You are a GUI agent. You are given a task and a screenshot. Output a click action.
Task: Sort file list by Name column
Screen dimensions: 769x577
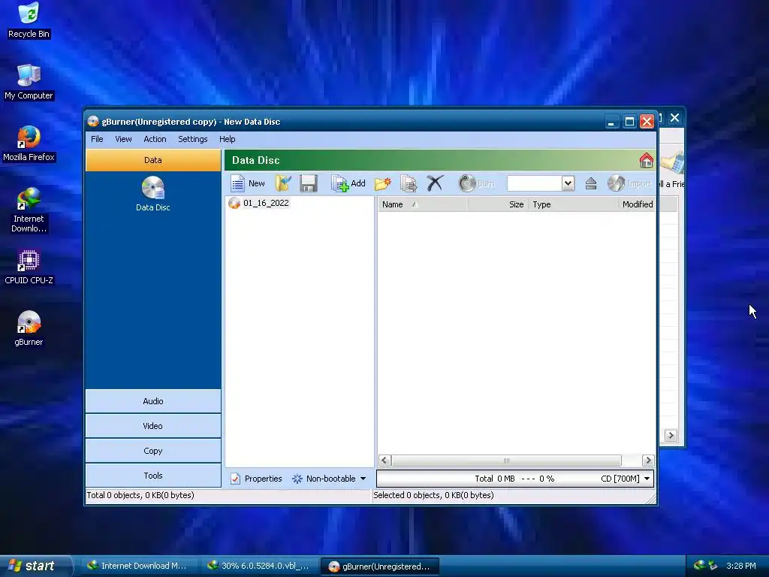tap(423, 204)
